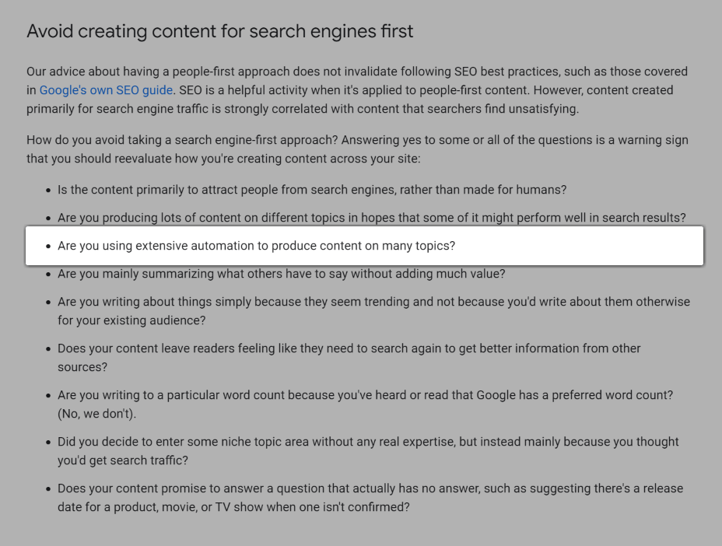Click the text "for your existing audience?"
The height and width of the screenshot is (546, 722).
[x=131, y=320]
